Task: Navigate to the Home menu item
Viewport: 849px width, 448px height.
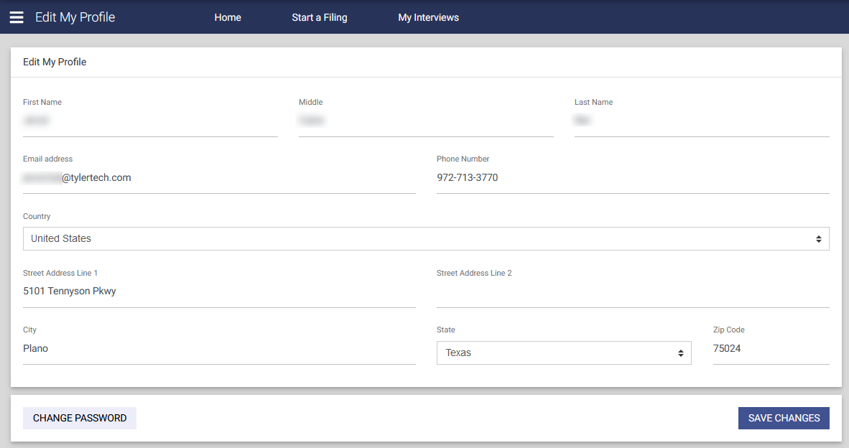Action: pyautogui.click(x=228, y=17)
